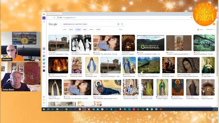219x123 pixels.
Task: Open the Opera menu logo
Action: pos(44,14)
